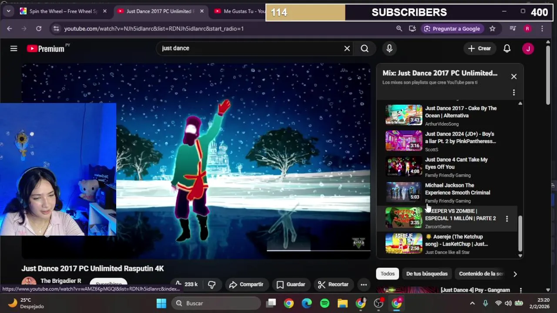Screen dimensions: 557x313
Task: Reload the page in the browser
Action: [x=39, y=29]
